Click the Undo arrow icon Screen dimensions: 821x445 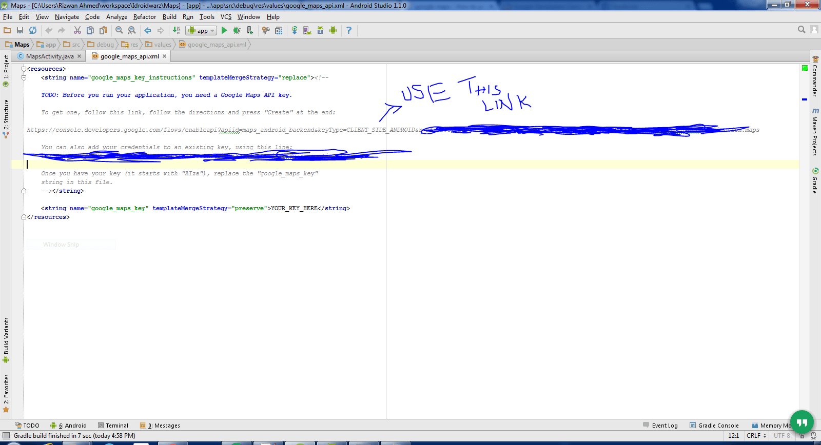[49, 30]
